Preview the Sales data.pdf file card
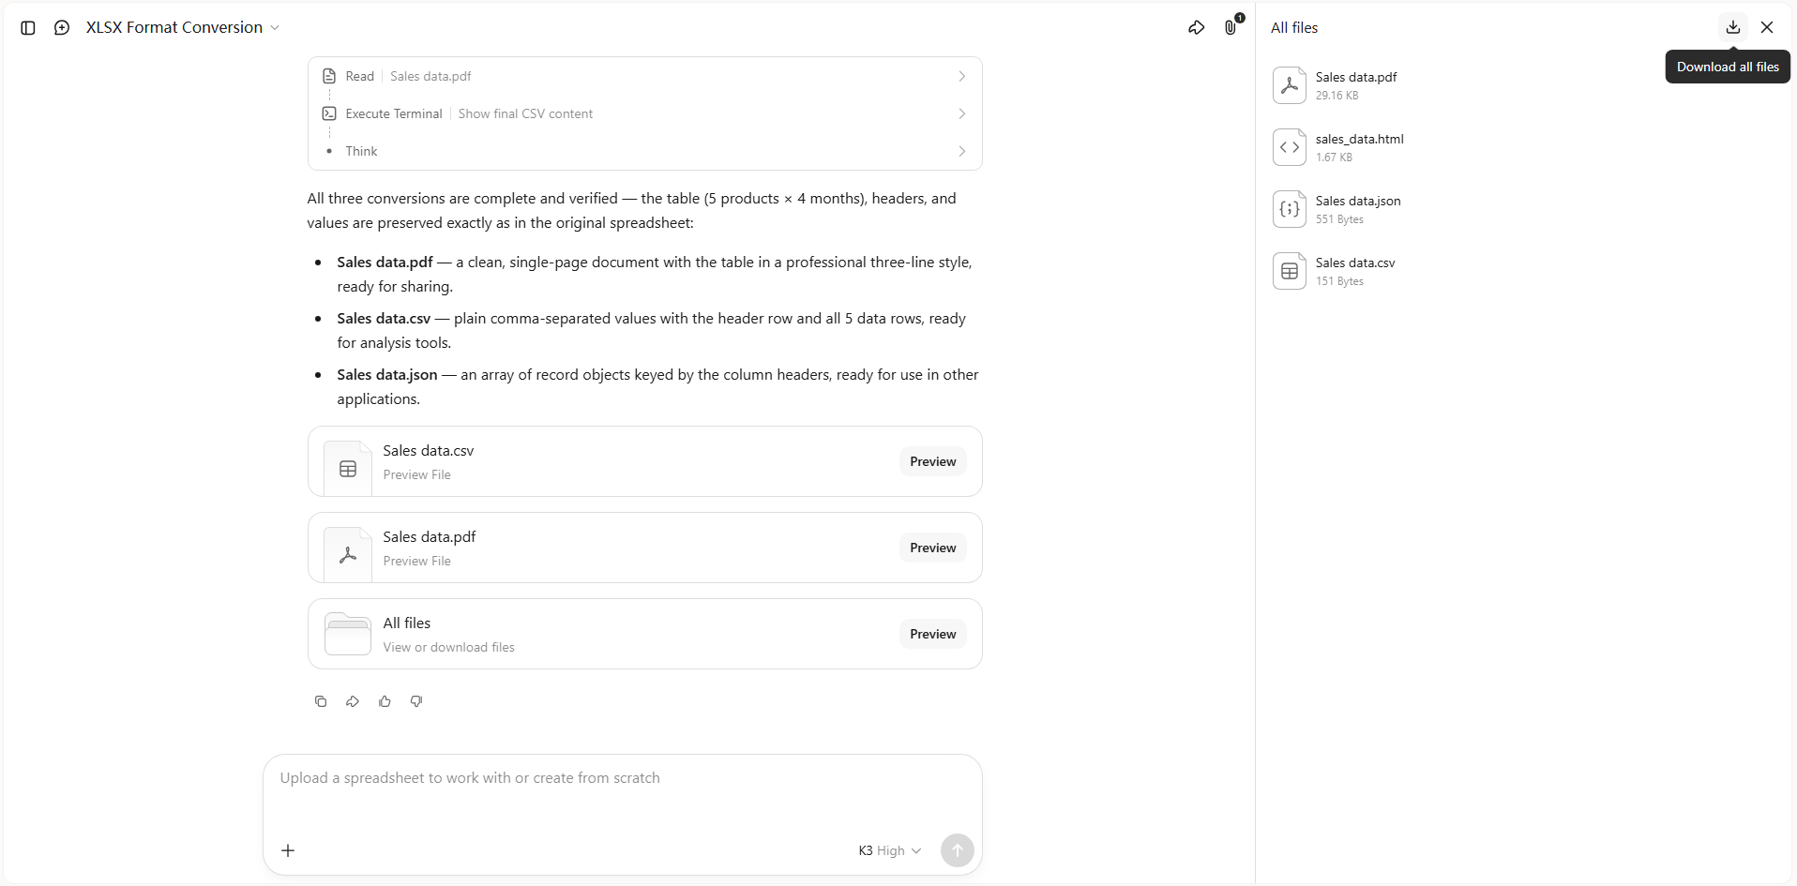The image size is (1797, 886). pyautogui.click(x=932, y=548)
